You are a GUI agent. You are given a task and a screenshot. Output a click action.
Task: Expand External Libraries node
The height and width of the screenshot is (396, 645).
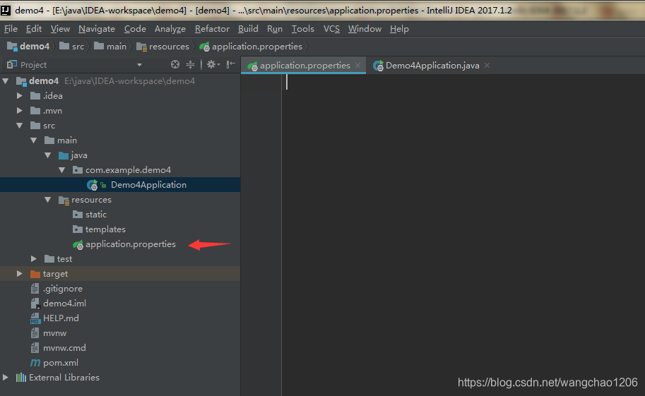pyautogui.click(x=6, y=377)
